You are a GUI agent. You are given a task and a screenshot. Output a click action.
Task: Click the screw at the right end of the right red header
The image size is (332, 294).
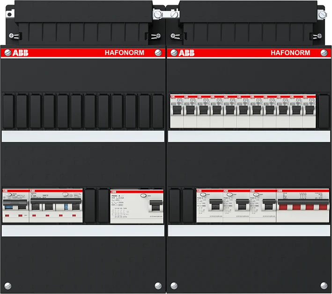pos(326,52)
